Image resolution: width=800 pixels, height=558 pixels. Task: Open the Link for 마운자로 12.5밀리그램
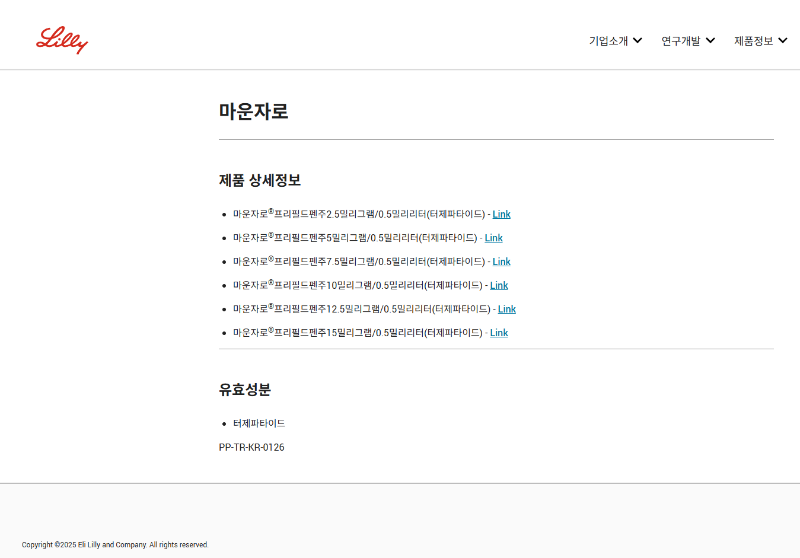click(x=507, y=309)
